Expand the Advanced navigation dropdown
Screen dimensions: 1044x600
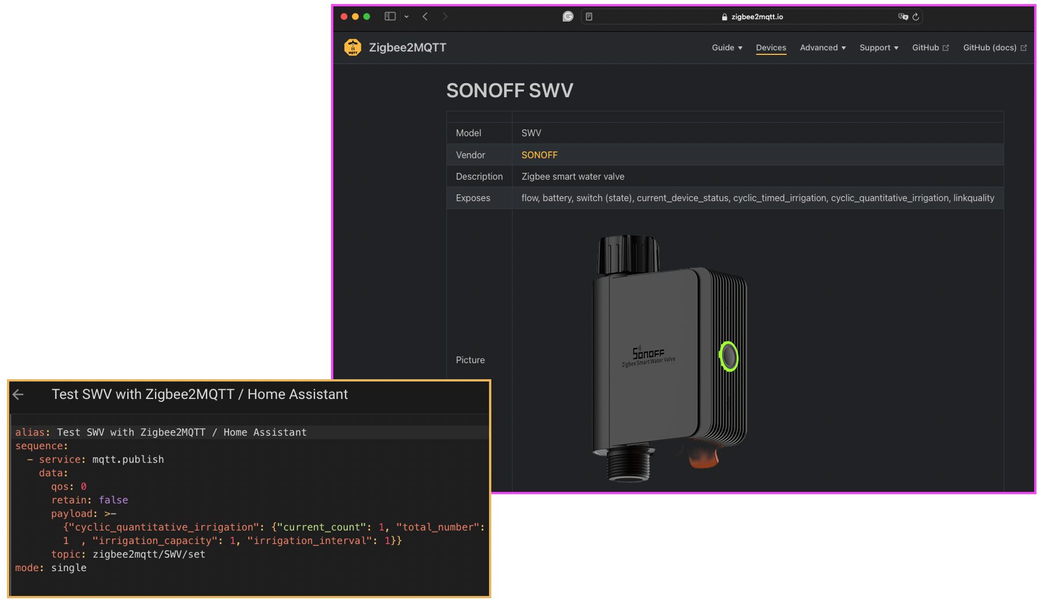[823, 47]
